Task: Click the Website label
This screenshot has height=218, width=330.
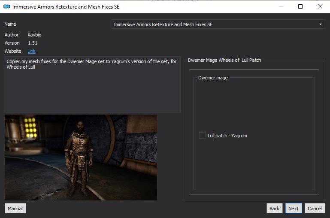Action: click(x=13, y=51)
